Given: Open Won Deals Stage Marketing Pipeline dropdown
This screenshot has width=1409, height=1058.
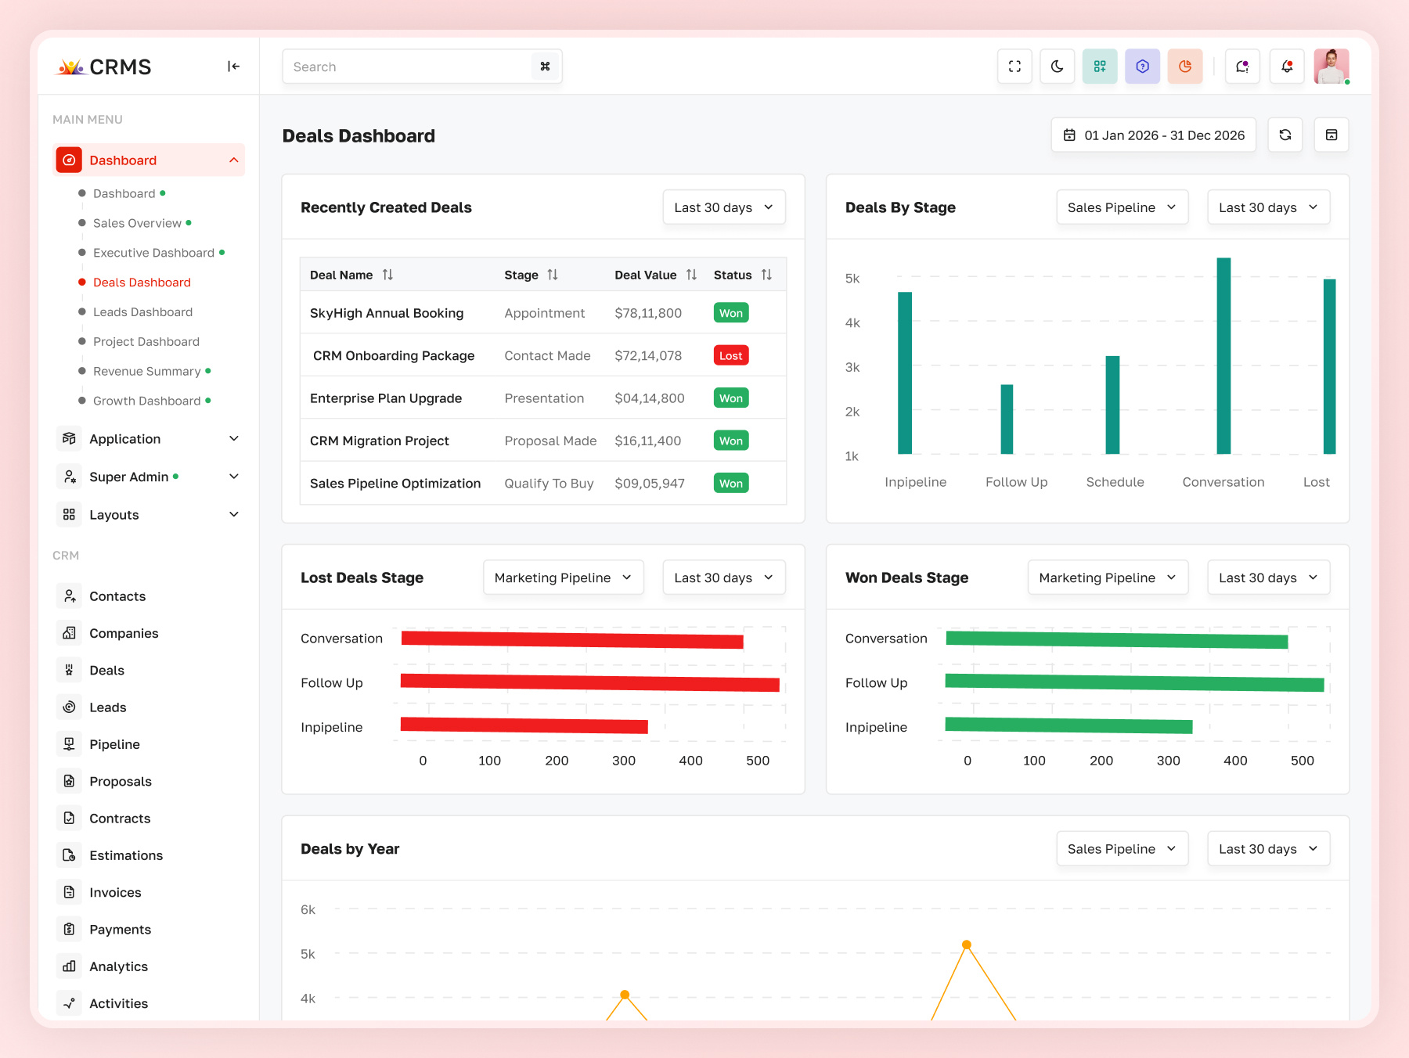Looking at the screenshot, I should click(x=1108, y=578).
